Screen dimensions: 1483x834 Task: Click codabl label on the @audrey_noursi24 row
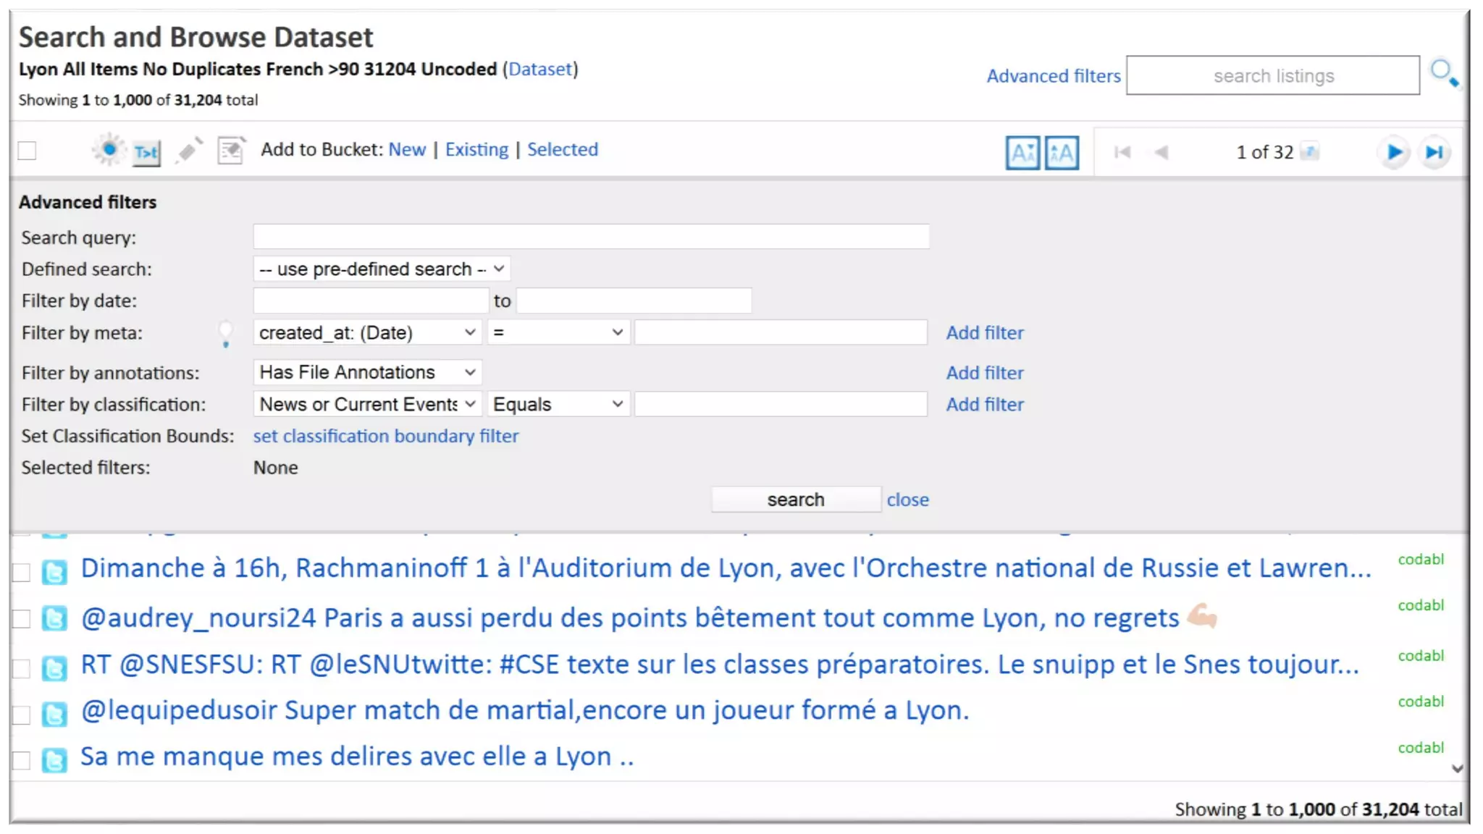pyautogui.click(x=1421, y=605)
